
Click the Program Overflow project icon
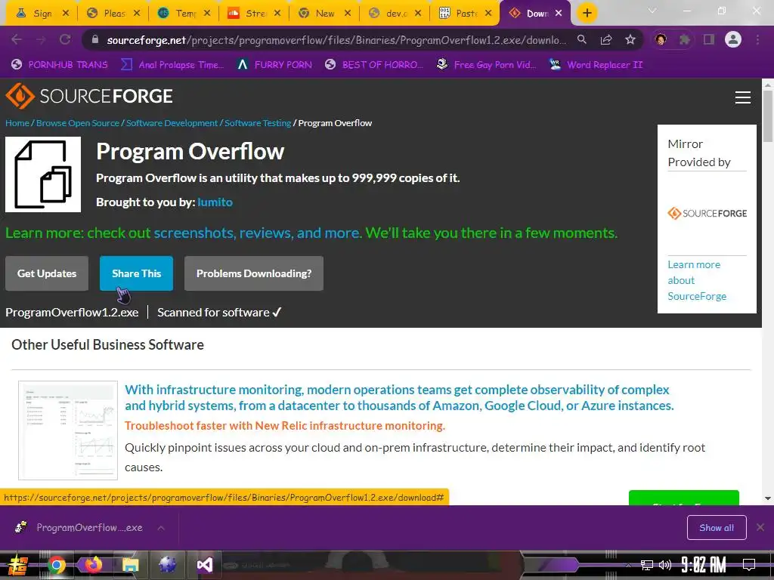(43, 174)
